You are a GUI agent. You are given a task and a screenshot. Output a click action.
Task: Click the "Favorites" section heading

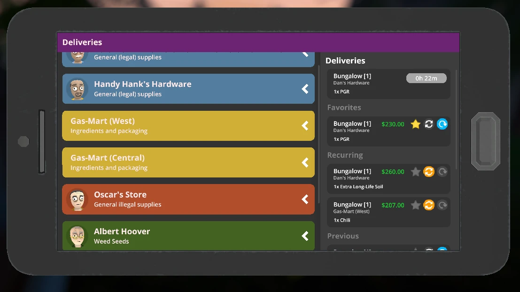344,108
